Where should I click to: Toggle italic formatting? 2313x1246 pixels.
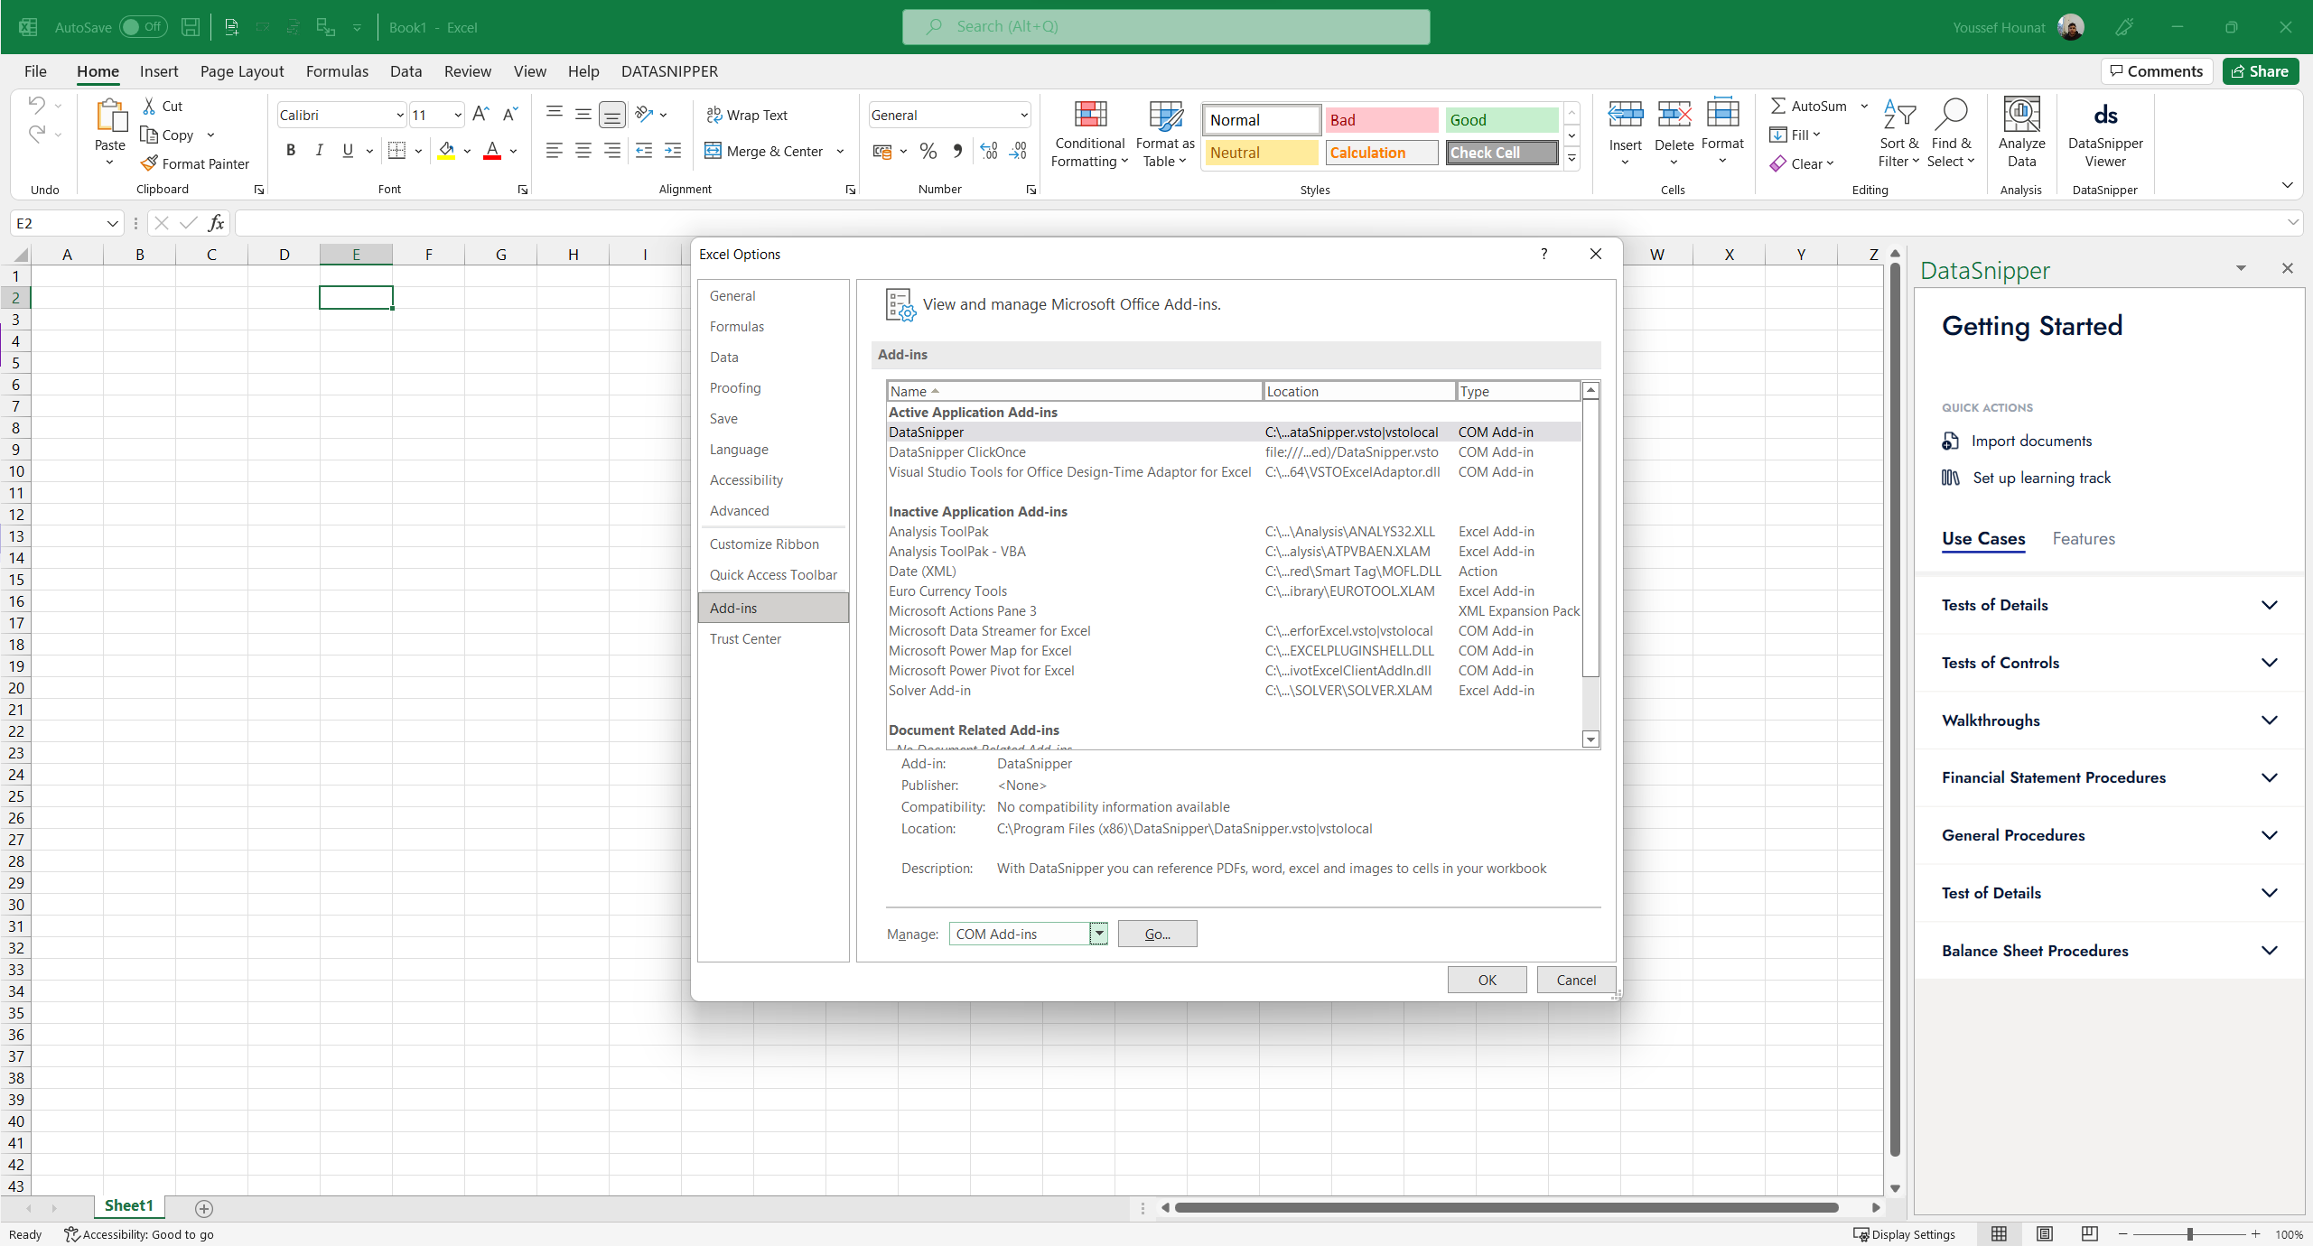[319, 150]
